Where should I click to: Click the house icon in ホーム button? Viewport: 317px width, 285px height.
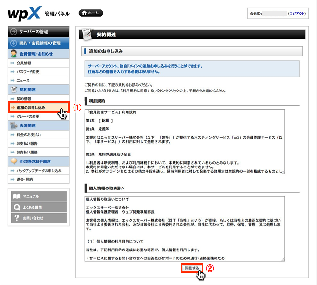84,13
